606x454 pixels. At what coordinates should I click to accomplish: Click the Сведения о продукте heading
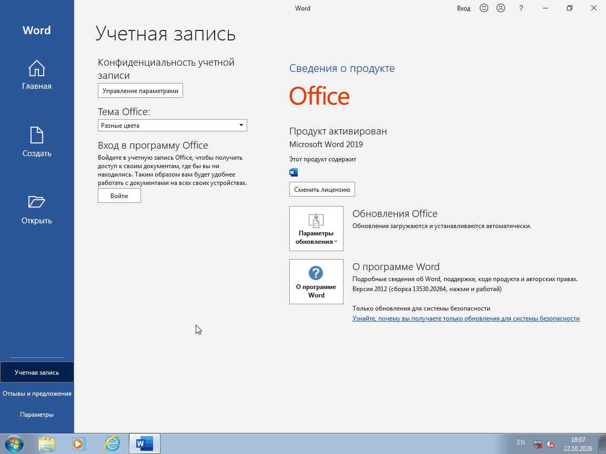(342, 68)
